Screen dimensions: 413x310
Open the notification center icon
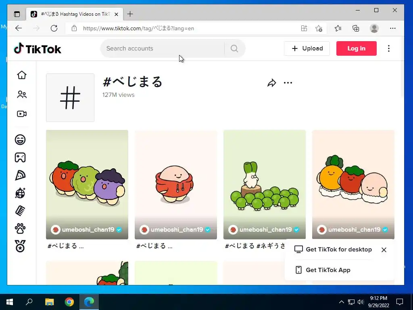(400, 302)
